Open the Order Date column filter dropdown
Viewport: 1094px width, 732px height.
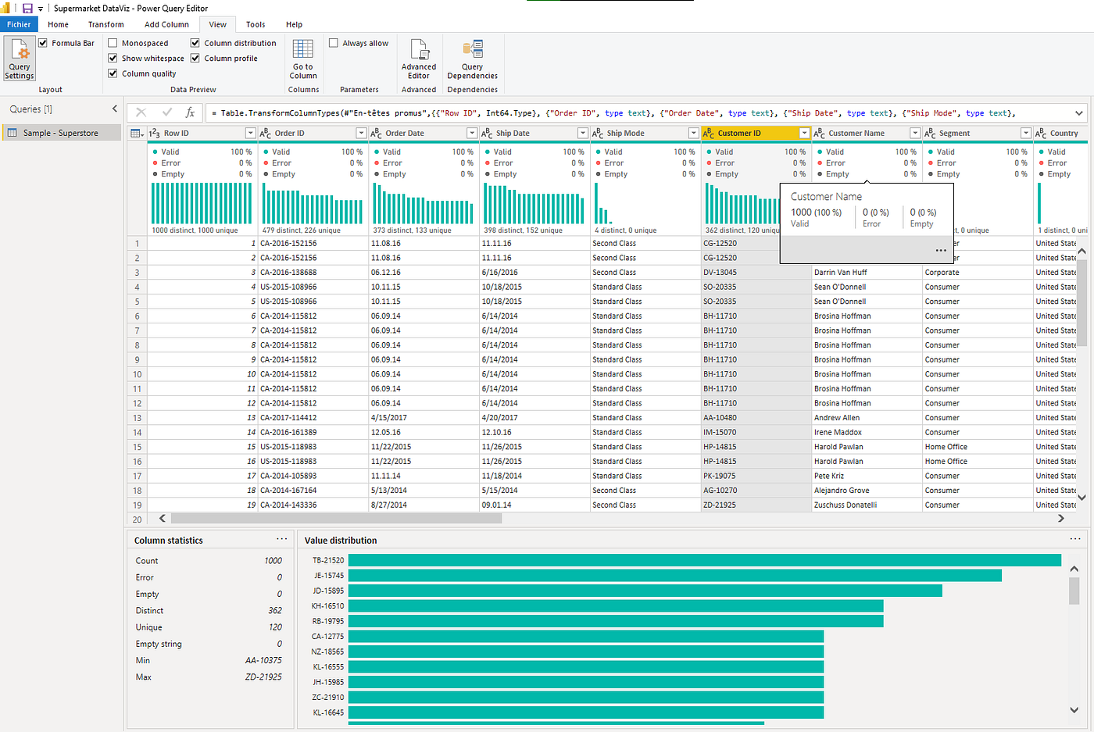coord(472,133)
